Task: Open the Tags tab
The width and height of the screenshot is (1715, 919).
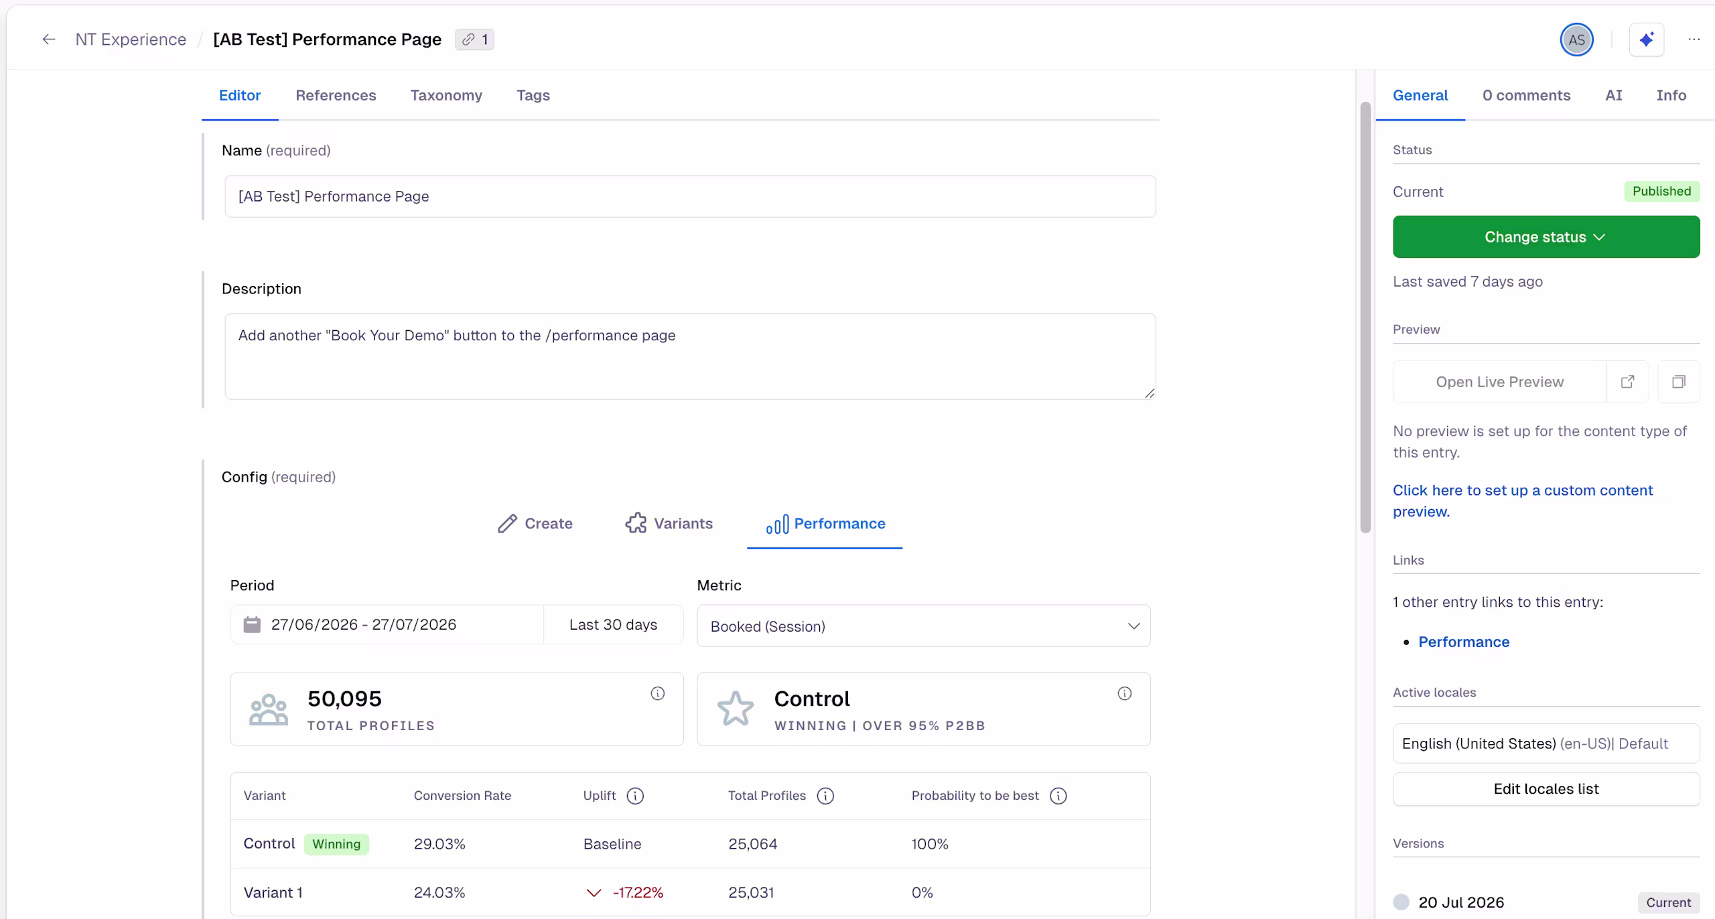Action: pyautogui.click(x=533, y=95)
